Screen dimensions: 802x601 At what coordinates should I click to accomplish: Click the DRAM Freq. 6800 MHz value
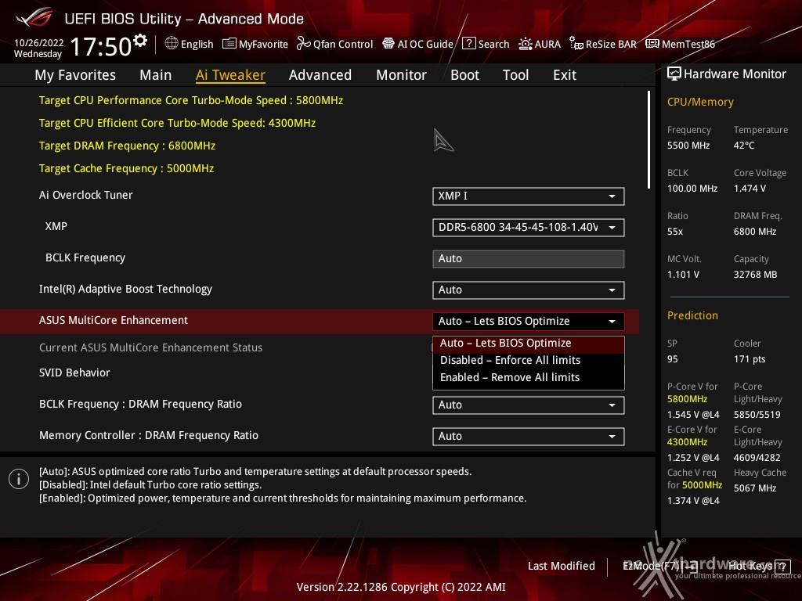[x=755, y=232]
